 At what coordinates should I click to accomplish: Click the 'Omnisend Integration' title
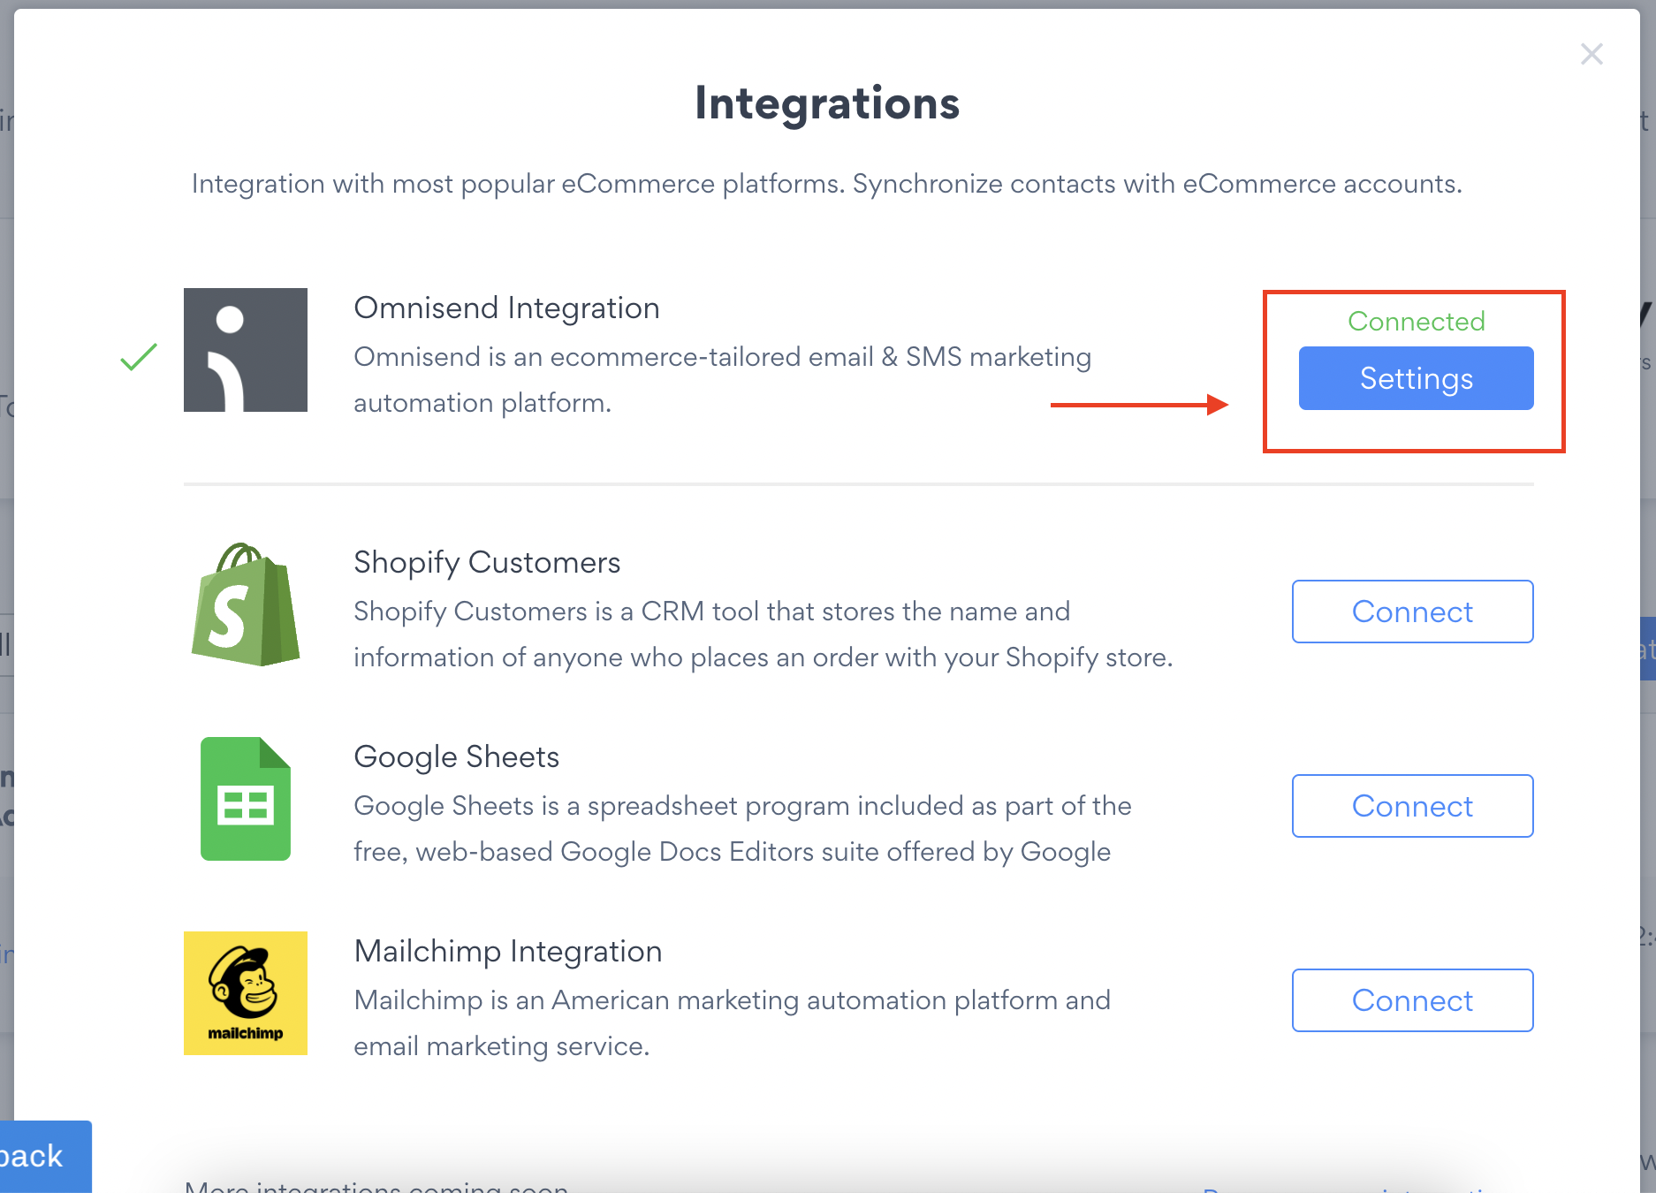point(506,308)
